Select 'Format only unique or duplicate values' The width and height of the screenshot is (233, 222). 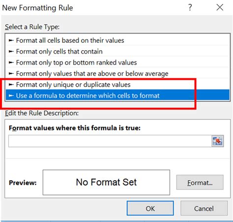coord(117,85)
